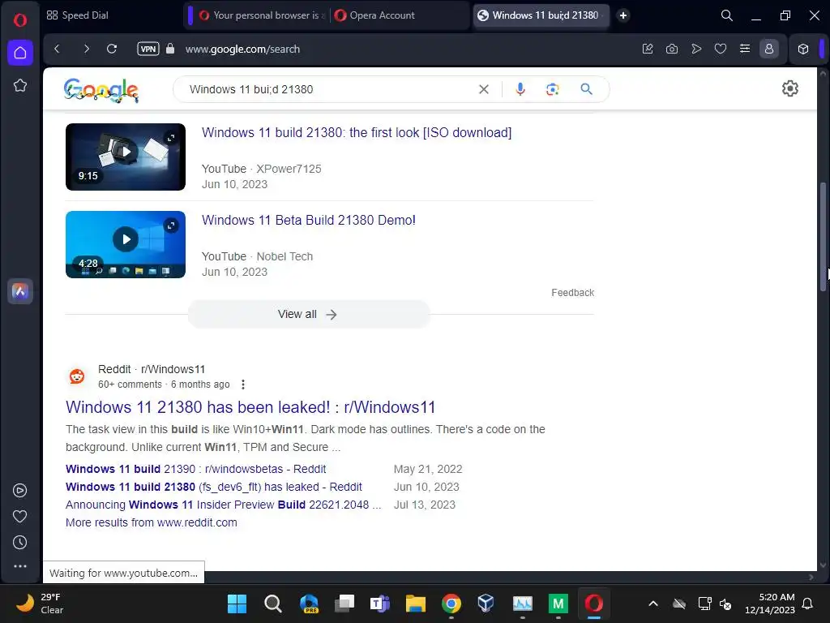Open 'Windows 11 build 21380 (fs_dev6_flt) has leaked' link
The width and height of the screenshot is (830, 623).
click(214, 487)
